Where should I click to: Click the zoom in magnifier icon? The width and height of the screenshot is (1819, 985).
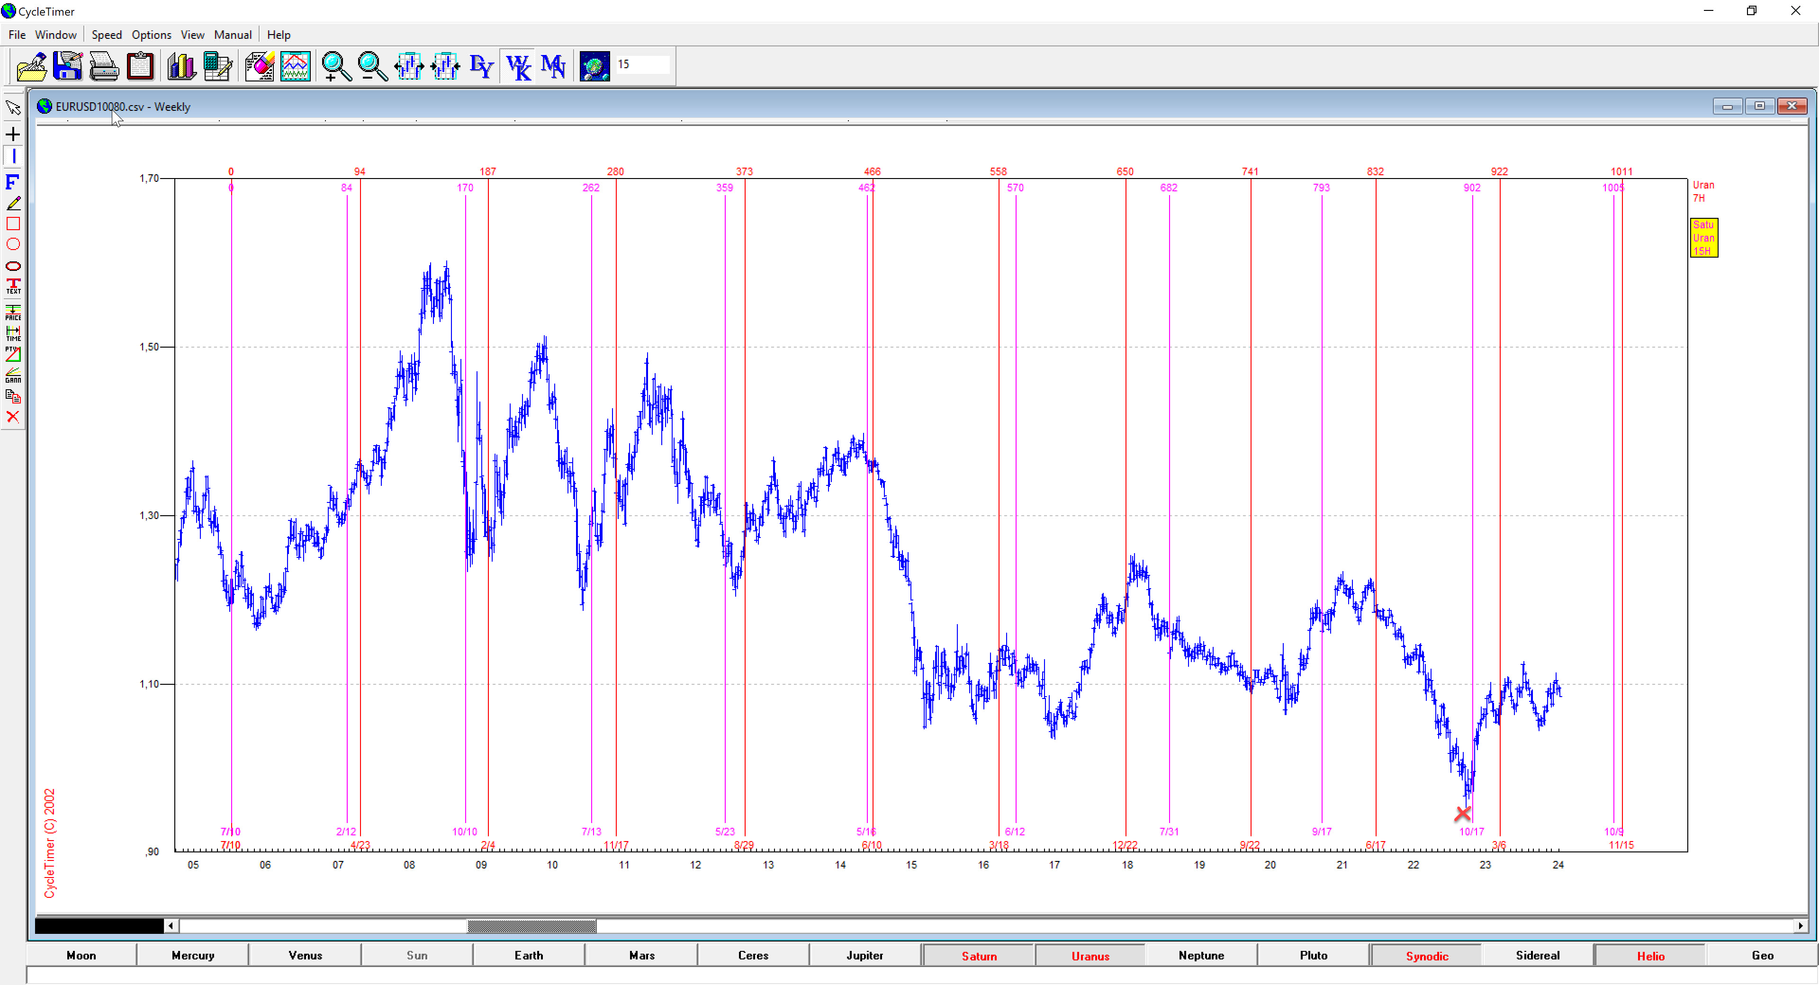click(x=336, y=66)
